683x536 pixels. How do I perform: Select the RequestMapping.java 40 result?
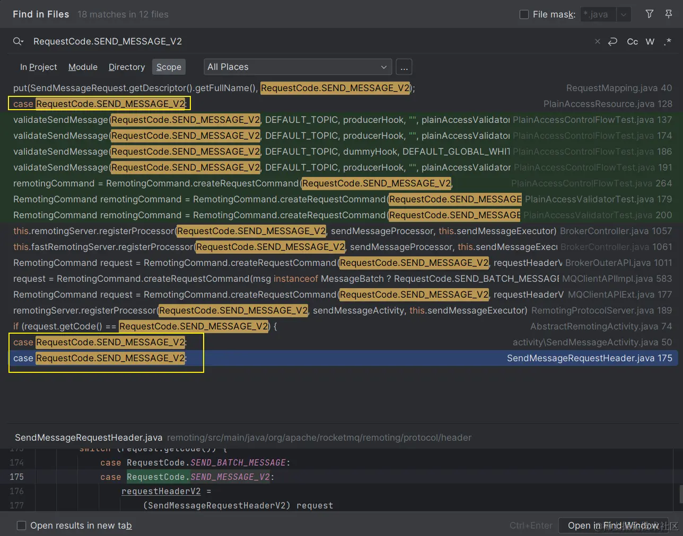343,88
